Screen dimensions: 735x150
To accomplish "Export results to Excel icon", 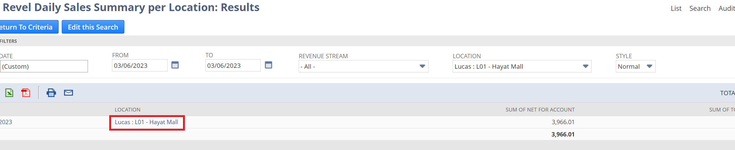I will [x=9, y=93].
